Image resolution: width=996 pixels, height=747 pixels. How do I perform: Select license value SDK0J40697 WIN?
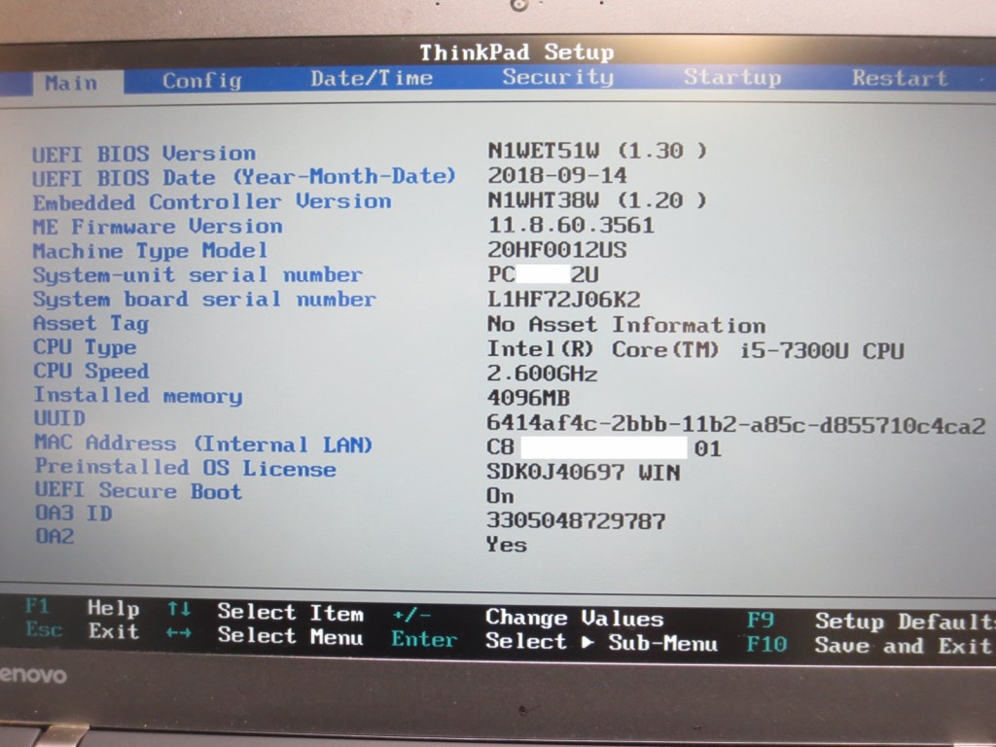coord(584,472)
